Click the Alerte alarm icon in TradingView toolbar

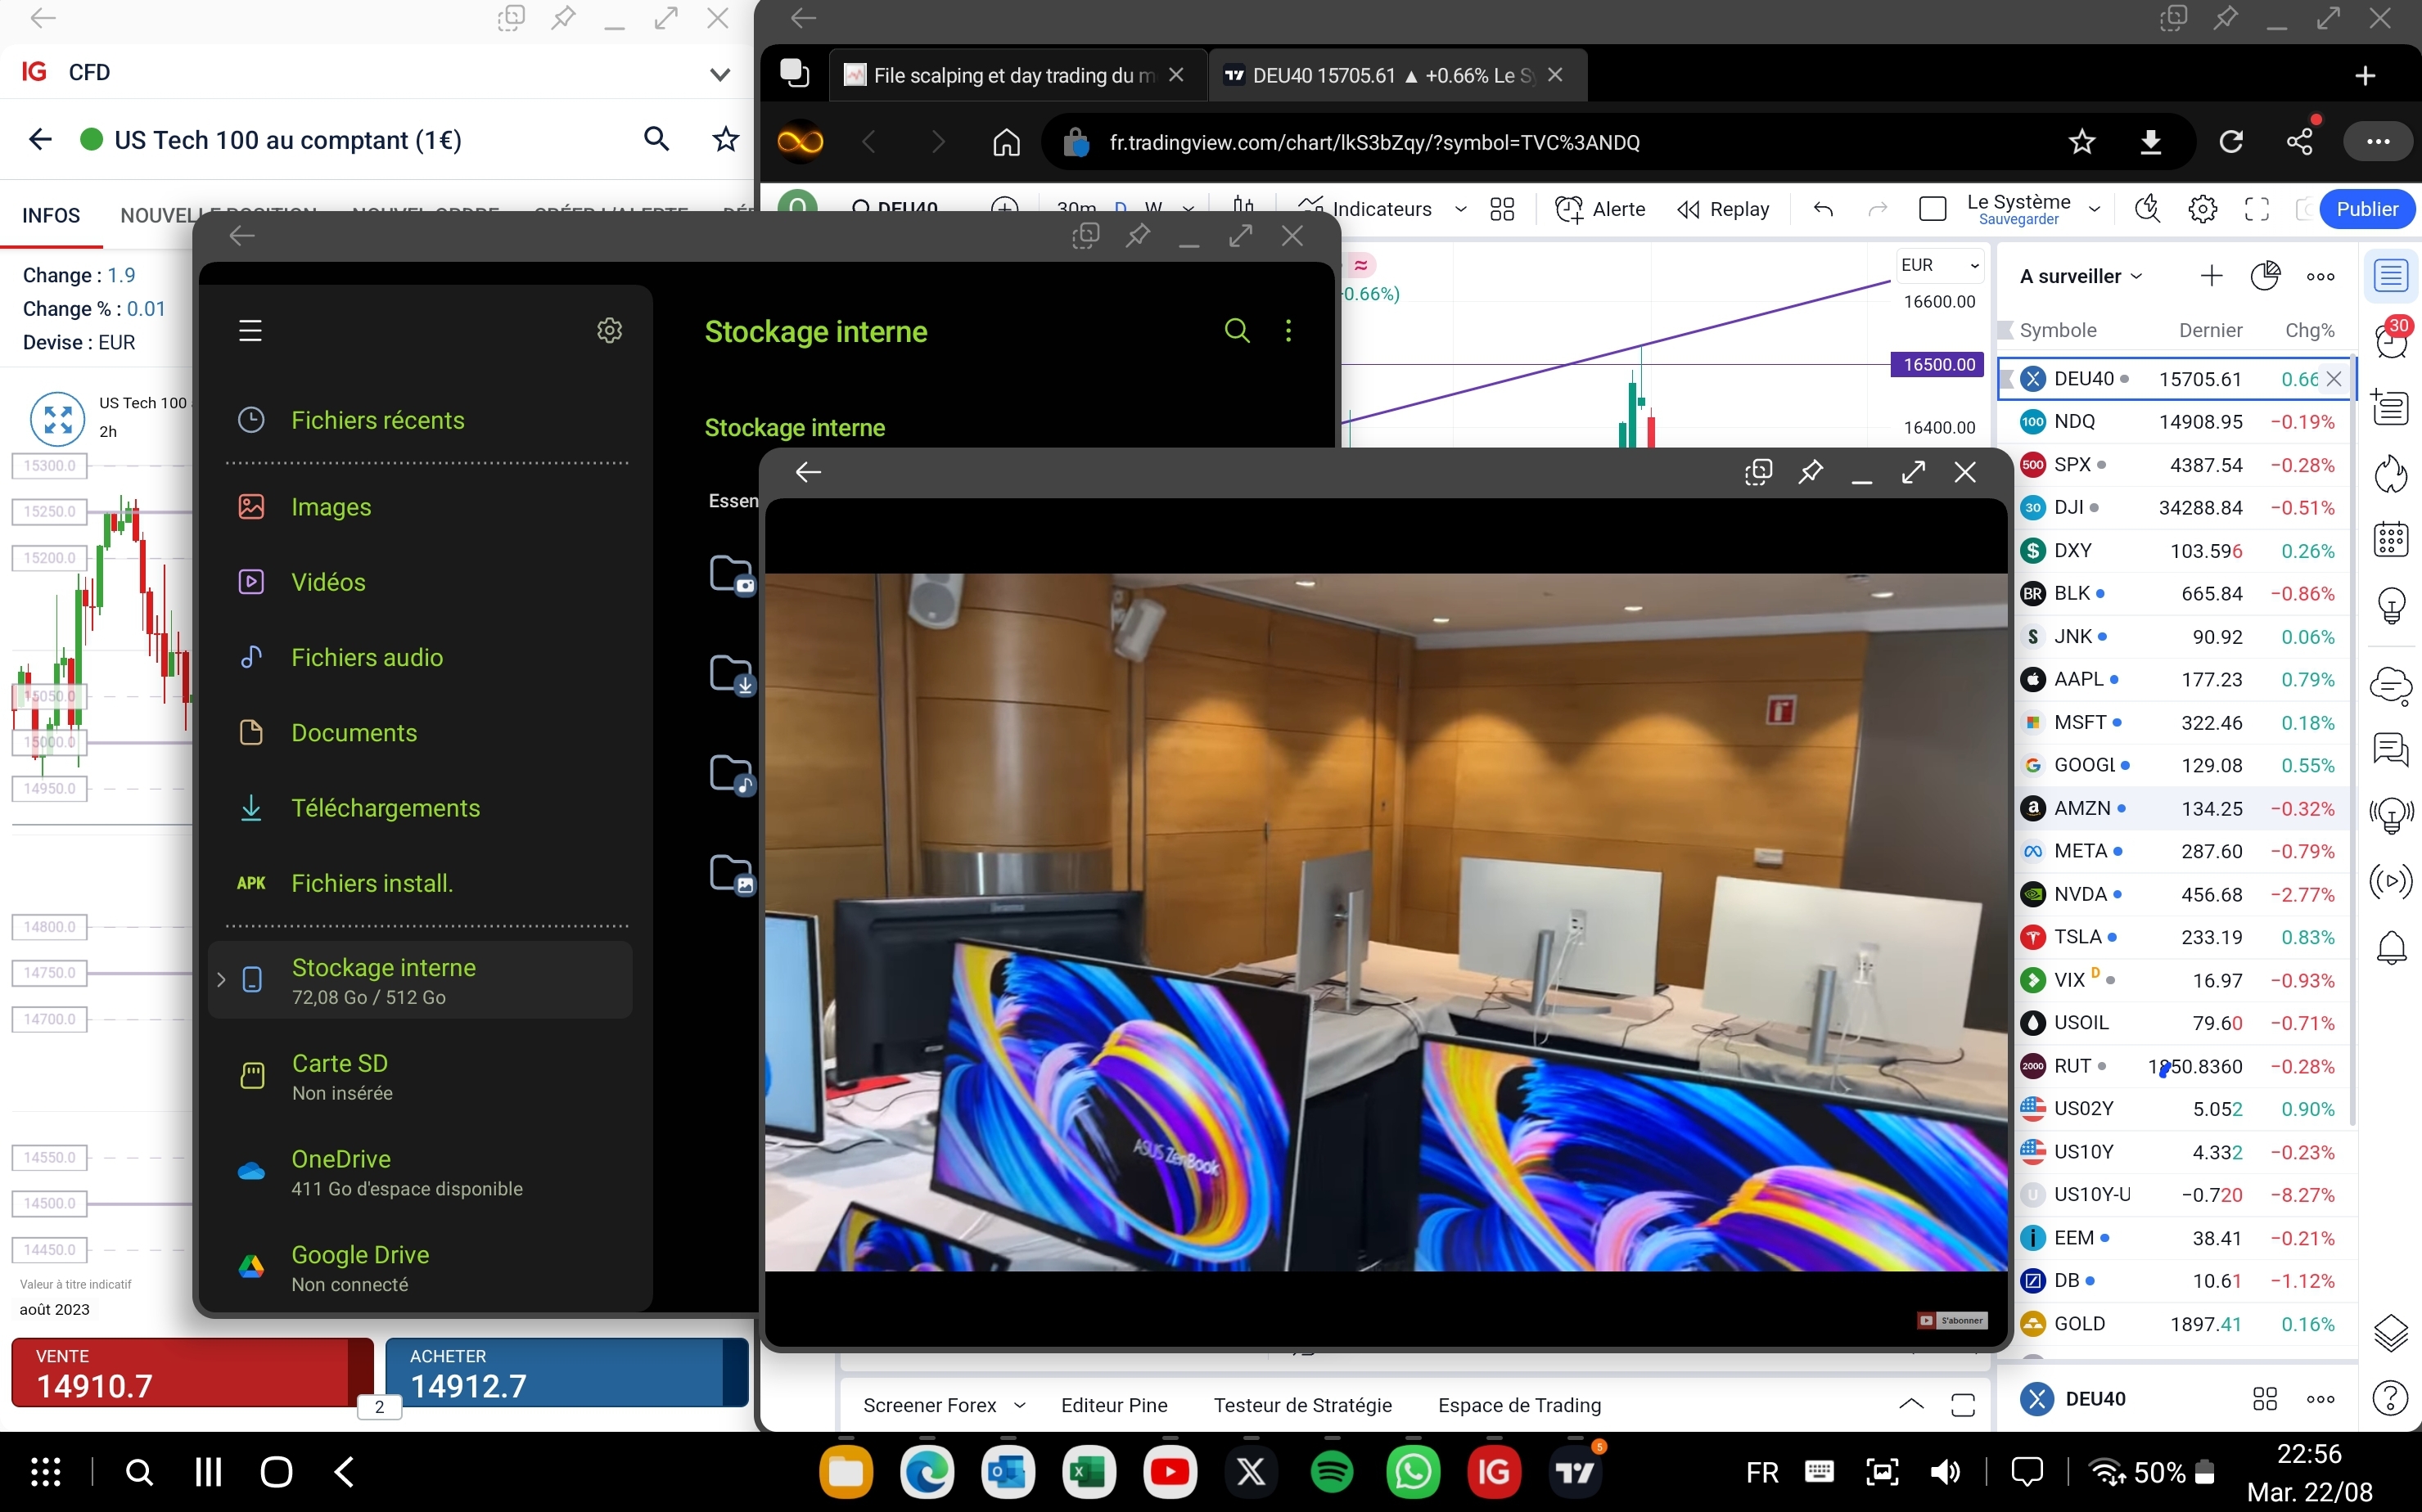[1568, 209]
